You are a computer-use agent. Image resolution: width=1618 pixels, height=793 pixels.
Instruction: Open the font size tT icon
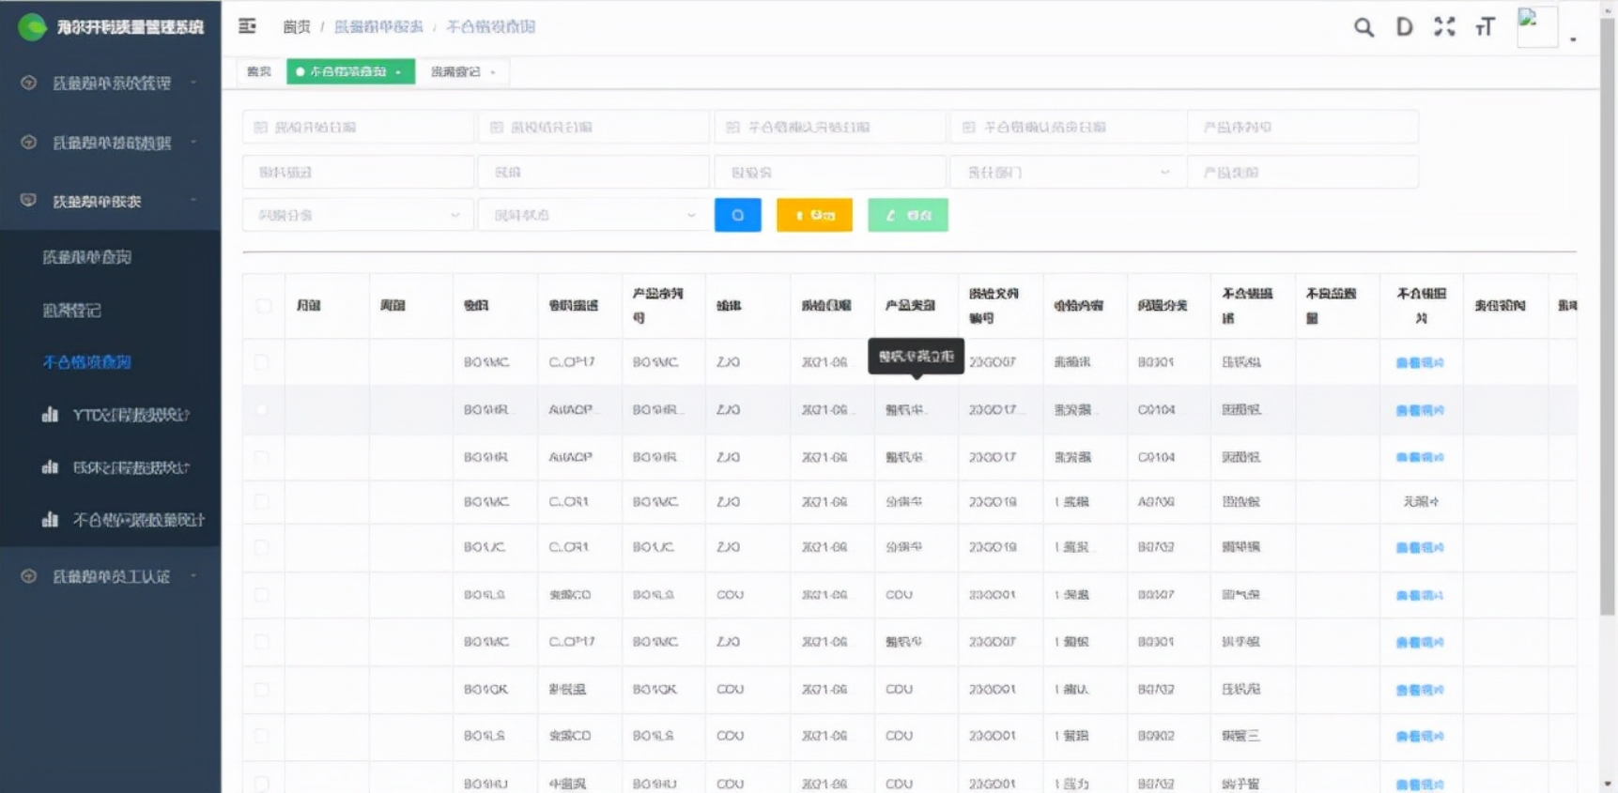click(1485, 27)
